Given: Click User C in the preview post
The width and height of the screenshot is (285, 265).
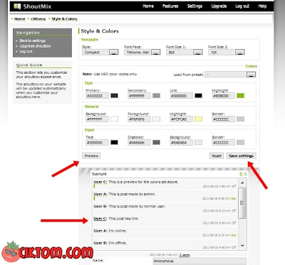Looking at the screenshot, I should [100, 182].
